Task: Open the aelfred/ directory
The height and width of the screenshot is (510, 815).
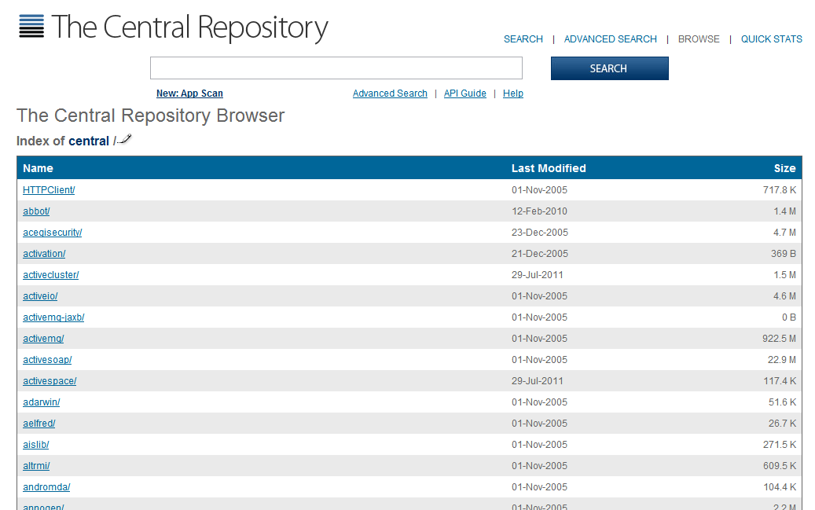Action: tap(39, 424)
